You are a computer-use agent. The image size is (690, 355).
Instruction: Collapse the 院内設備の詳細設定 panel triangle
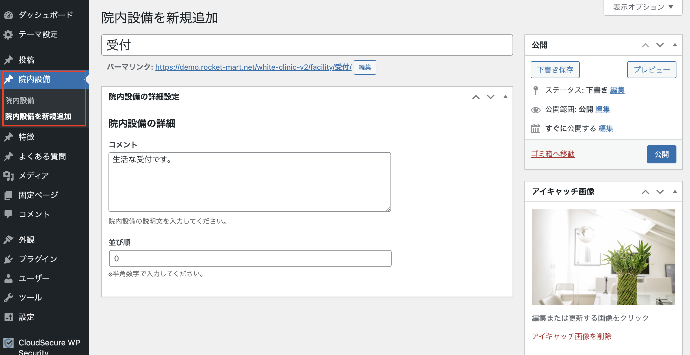(x=505, y=97)
